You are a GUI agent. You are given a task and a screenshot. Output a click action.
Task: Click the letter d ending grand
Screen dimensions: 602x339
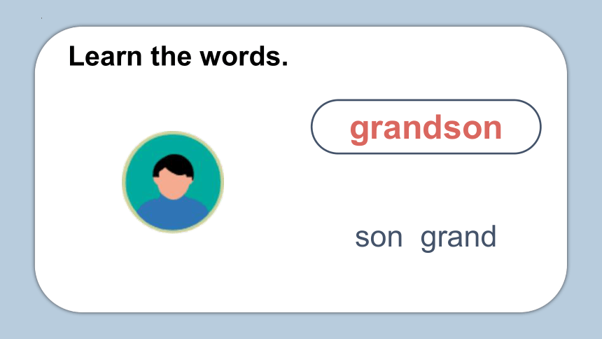(488, 236)
